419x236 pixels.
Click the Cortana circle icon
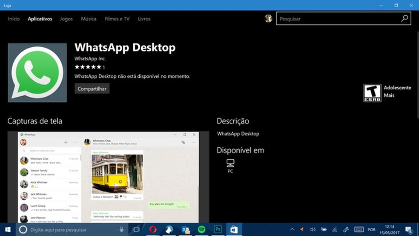pos(23,230)
